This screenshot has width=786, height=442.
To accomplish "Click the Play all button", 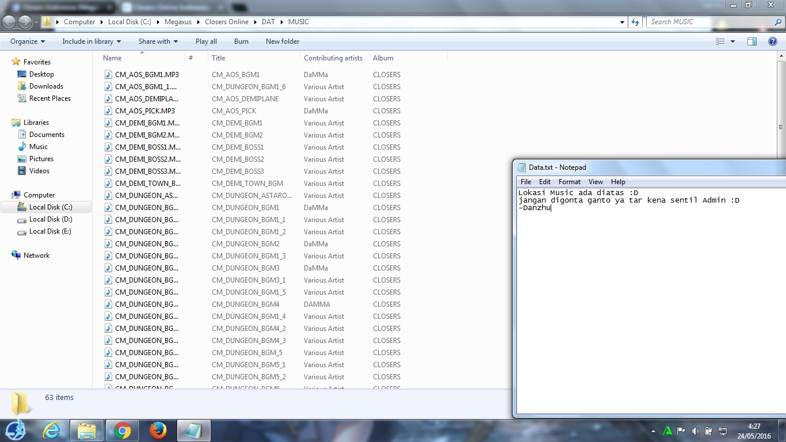I will pos(206,41).
